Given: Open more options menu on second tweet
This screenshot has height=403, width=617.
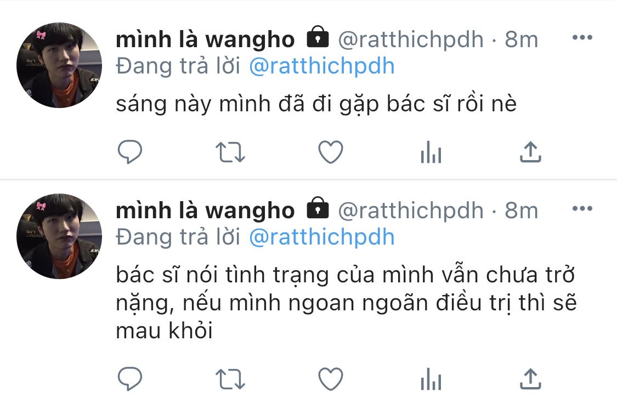Looking at the screenshot, I should 582,208.
